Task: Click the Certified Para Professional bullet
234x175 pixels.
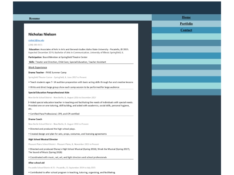Action: [x=54, y=114]
